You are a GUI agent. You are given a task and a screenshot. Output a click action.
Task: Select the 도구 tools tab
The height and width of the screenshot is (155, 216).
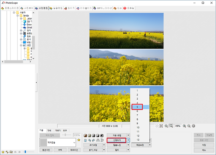(x=65, y=130)
